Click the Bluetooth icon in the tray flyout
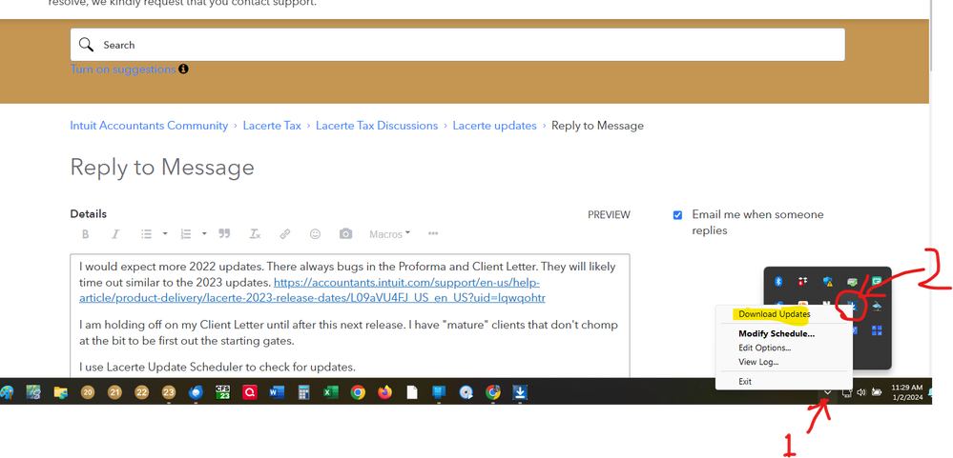The height and width of the screenshot is (458, 953). (777, 281)
